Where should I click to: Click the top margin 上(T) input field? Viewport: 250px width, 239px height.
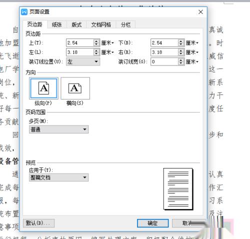click(x=80, y=43)
